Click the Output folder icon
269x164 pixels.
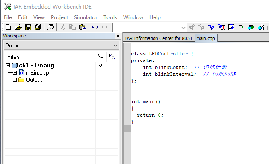tap(21, 80)
